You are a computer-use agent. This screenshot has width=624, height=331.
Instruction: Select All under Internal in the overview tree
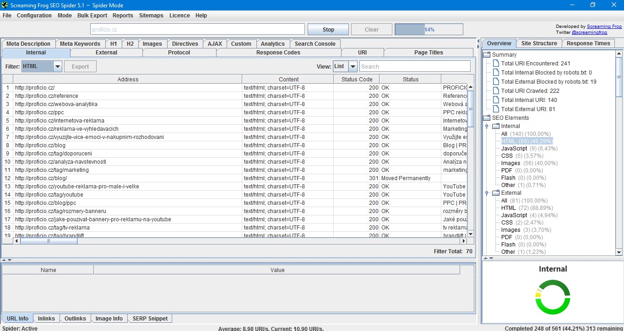pos(504,134)
